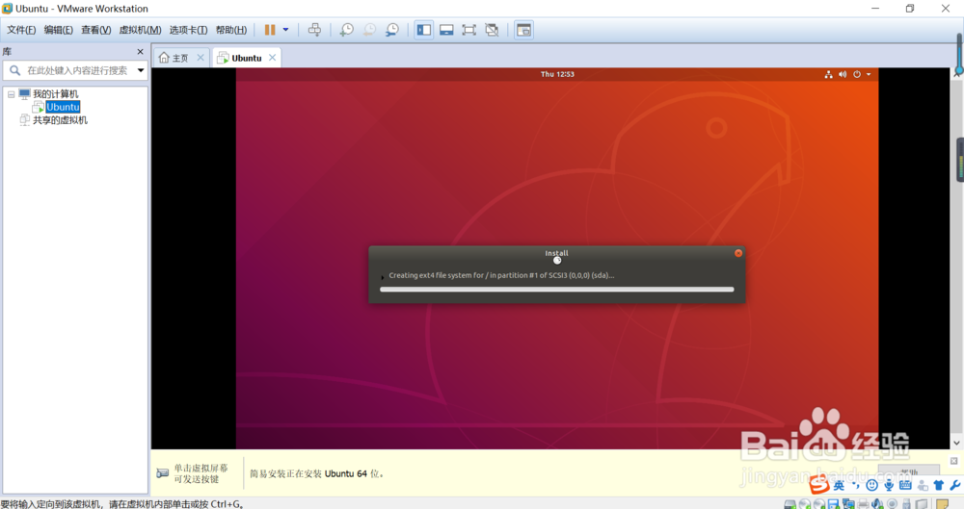Pause the running virtual machine
The width and height of the screenshot is (964, 509).
point(270,30)
